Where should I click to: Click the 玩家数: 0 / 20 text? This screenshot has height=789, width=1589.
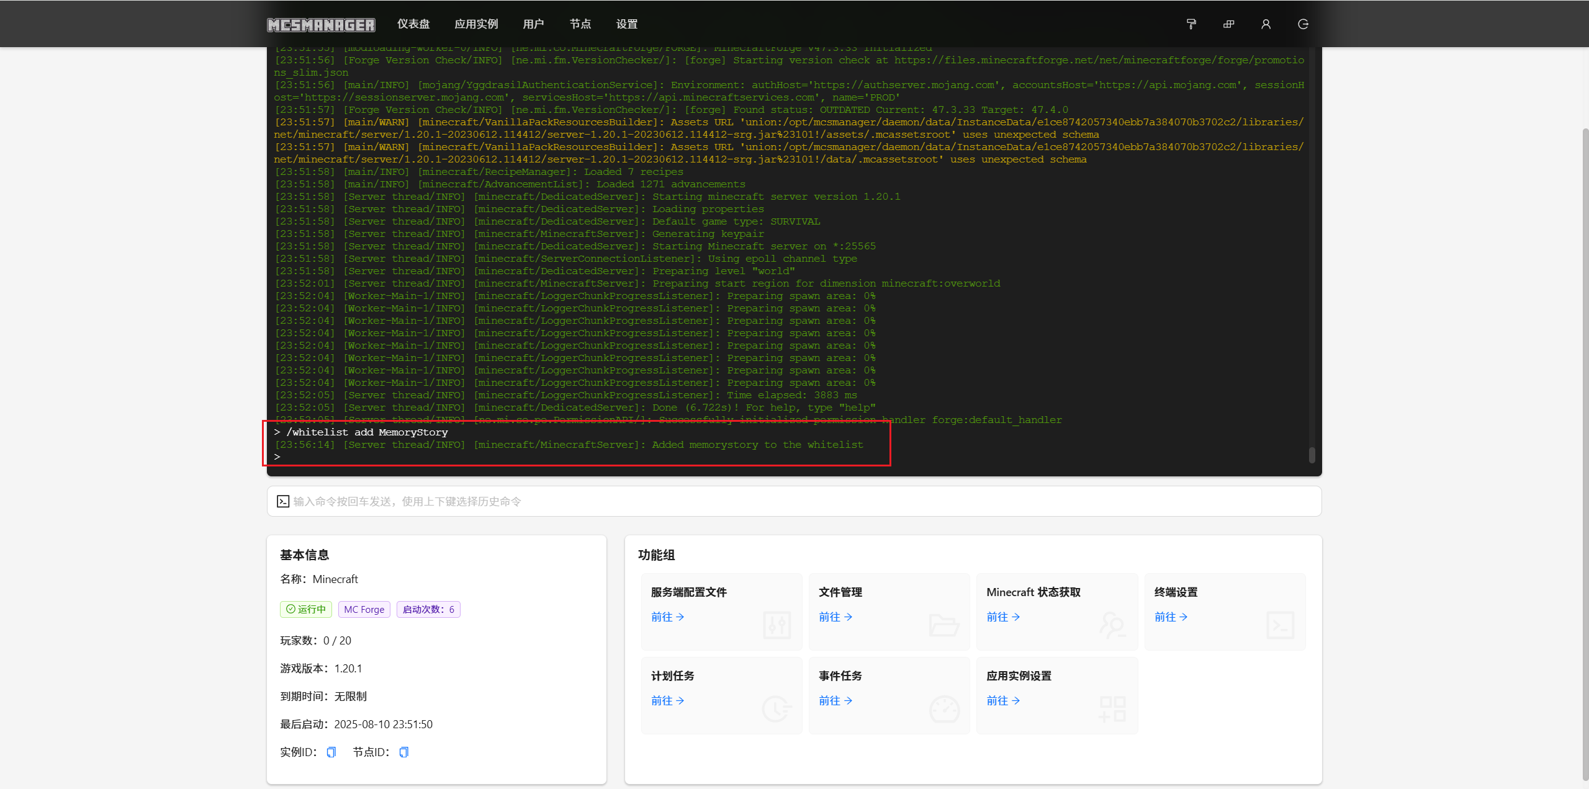(x=315, y=640)
